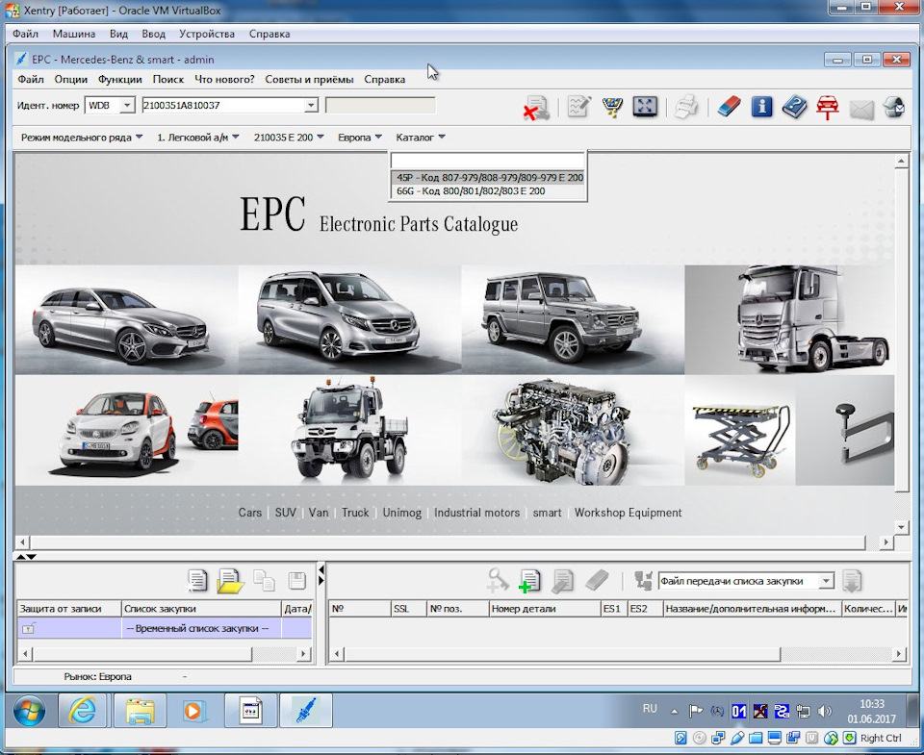Click the spark plug EPC taskbar icon

pyautogui.click(x=305, y=711)
